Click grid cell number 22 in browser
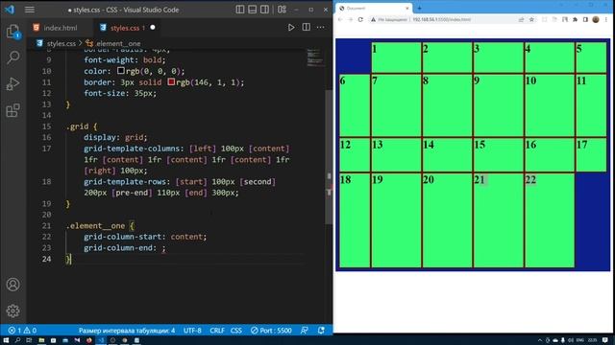This screenshot has width=615, height=345. (549, 220)
